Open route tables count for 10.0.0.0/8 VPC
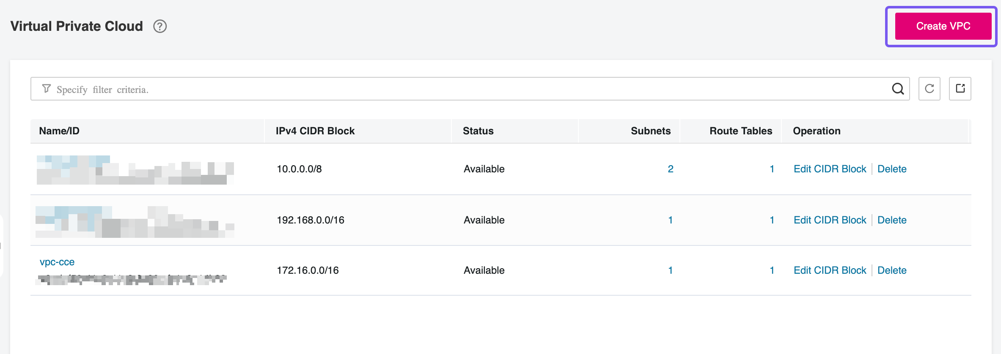Screen dimensions: 1001x354 pos(772,169)
